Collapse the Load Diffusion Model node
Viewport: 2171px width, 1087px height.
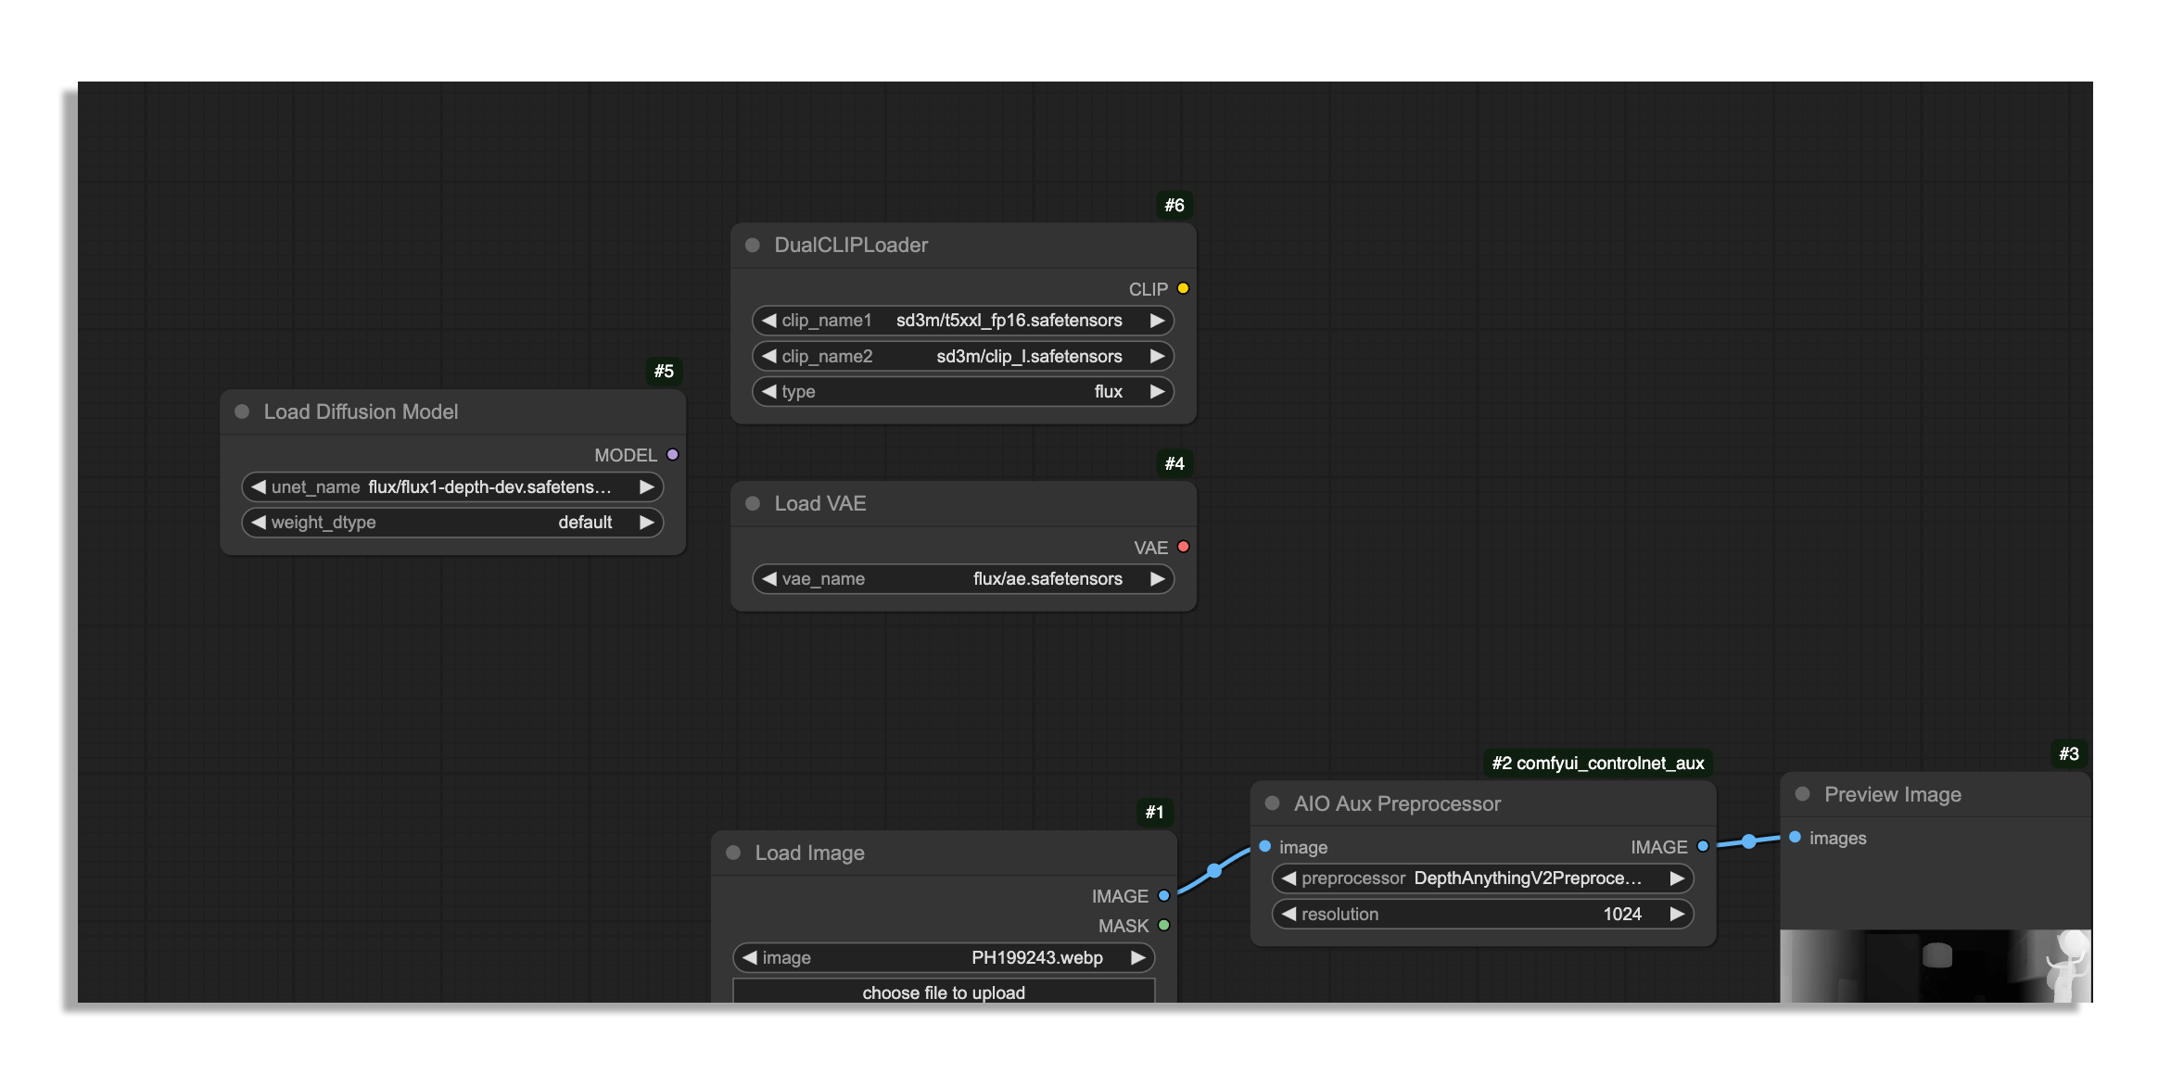[242, 412]
